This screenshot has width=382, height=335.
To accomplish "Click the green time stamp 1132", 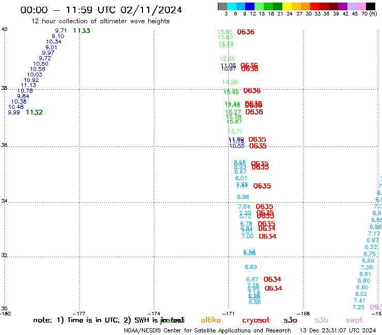I will pos(34,112).
